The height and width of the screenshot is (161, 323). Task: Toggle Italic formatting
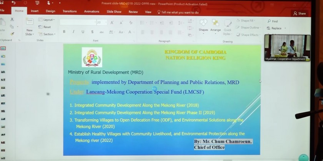coord(73,32)
